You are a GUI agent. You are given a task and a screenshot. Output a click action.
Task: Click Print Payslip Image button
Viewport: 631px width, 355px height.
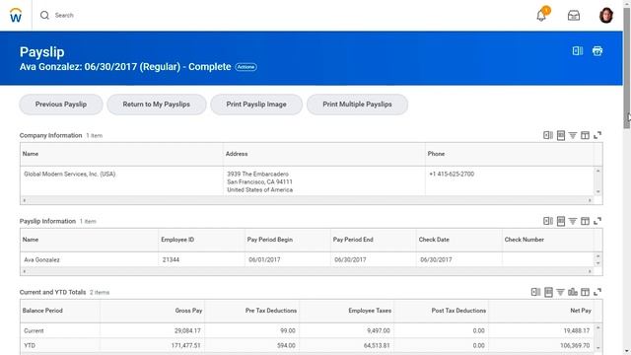[x=256, y=105]
